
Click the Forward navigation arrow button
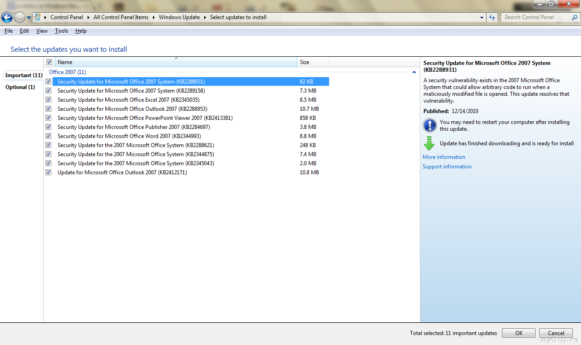(x=20, y=17)
